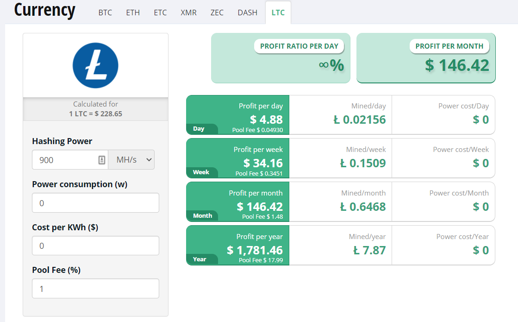Viewport: 518px width, 322px height.
Task: Click the Mined/year Ł 7.87 value
Action: 369,250
